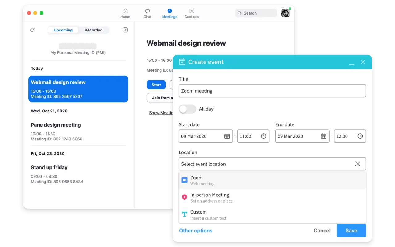The width and height of the screenshot is (395, 247).
Task: Click the clock icon beside 12:00 end time
Action: [x=360, y=136]
